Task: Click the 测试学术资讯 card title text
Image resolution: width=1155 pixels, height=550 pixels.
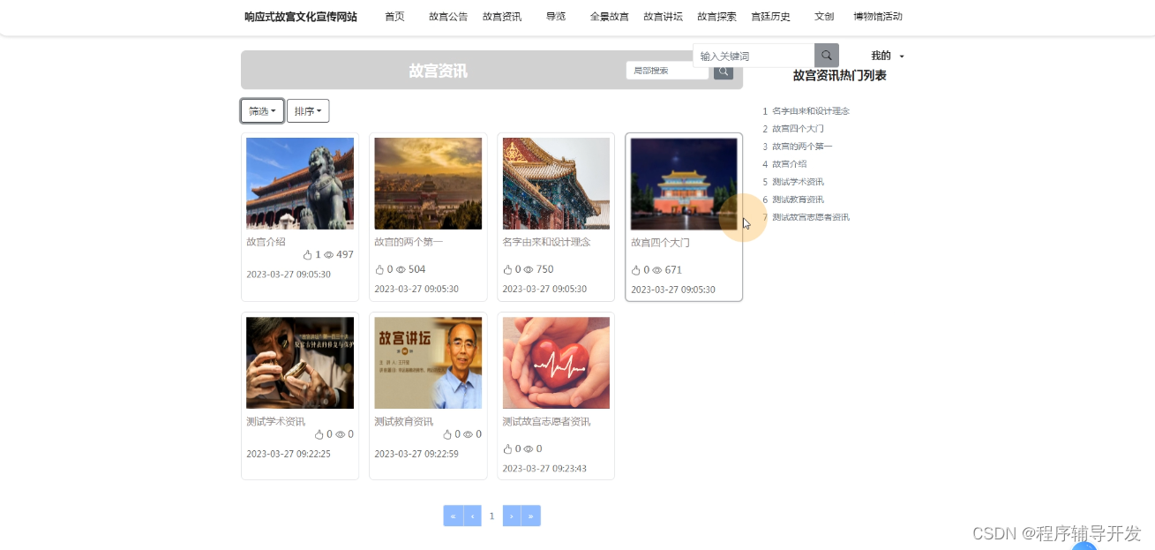Action: click(x=275, y=422)
